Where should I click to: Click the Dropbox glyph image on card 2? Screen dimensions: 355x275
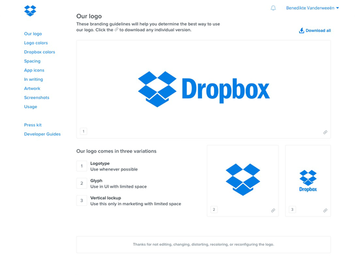tap(243, 180)
